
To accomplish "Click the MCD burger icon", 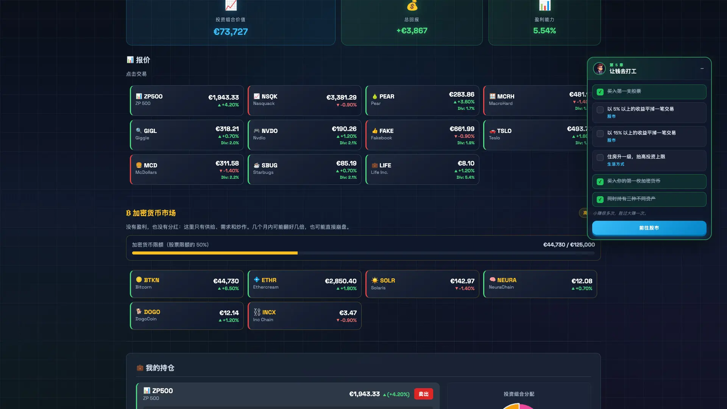I will (139, 165).
